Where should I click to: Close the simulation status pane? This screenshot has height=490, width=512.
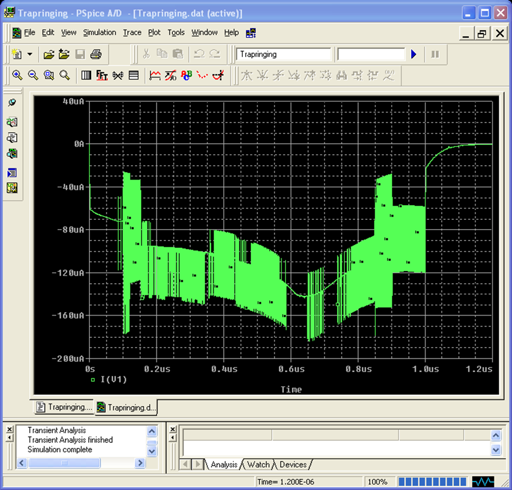tap(173, 429)
